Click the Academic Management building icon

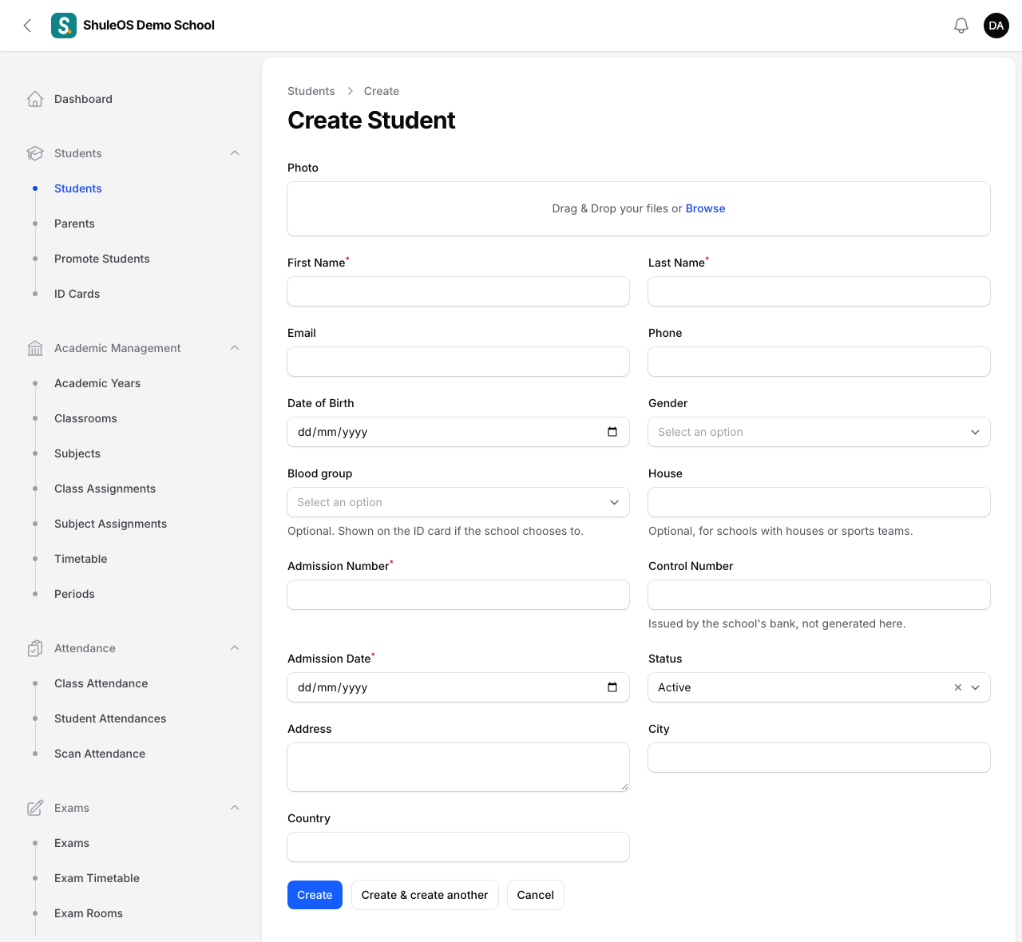(x=35, y=348)
